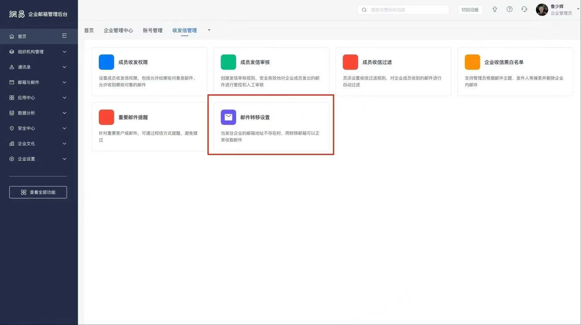Screen dimensions: 581x325
Task: Click the 查看全部功能 button
Action: pos(38,192)
